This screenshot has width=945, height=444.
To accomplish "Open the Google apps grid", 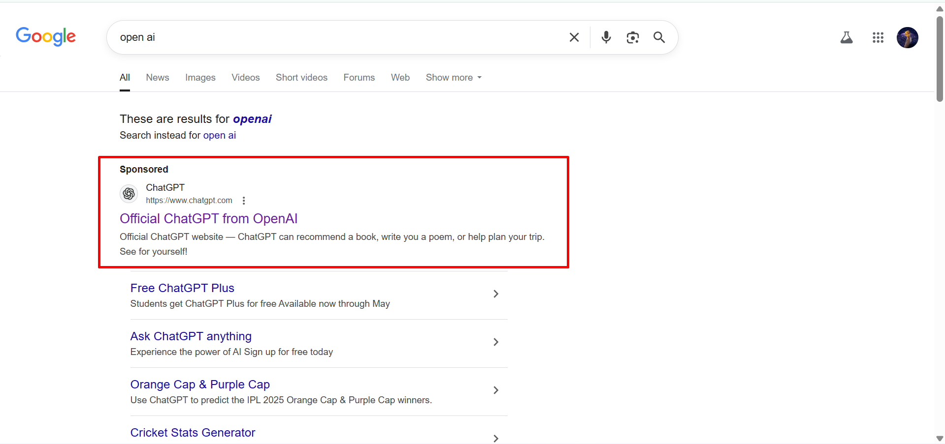I will (x=878, y=37).
